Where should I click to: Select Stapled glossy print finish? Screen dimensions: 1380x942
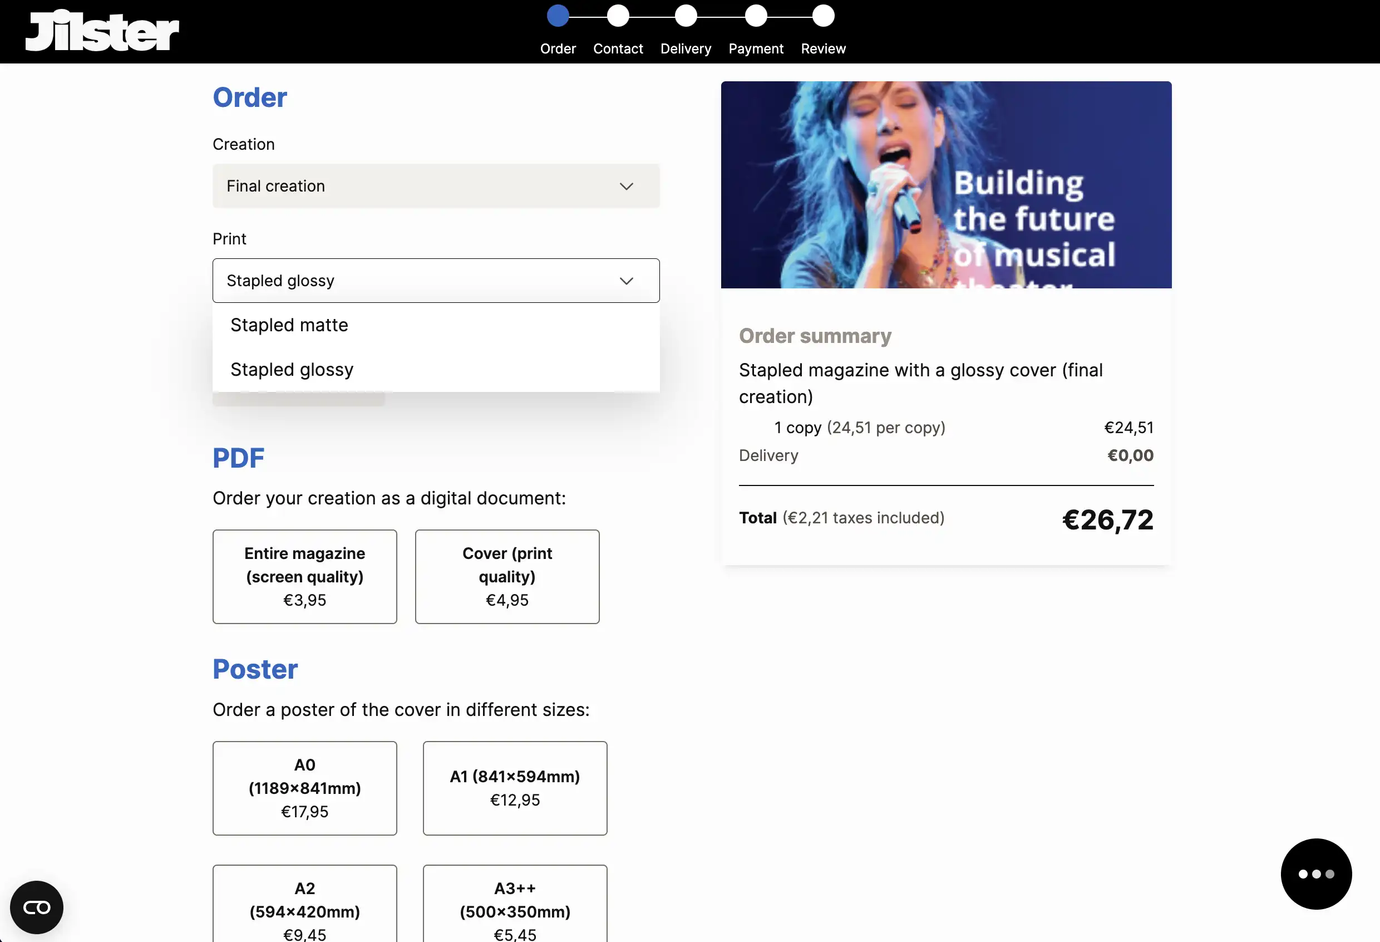292,369
